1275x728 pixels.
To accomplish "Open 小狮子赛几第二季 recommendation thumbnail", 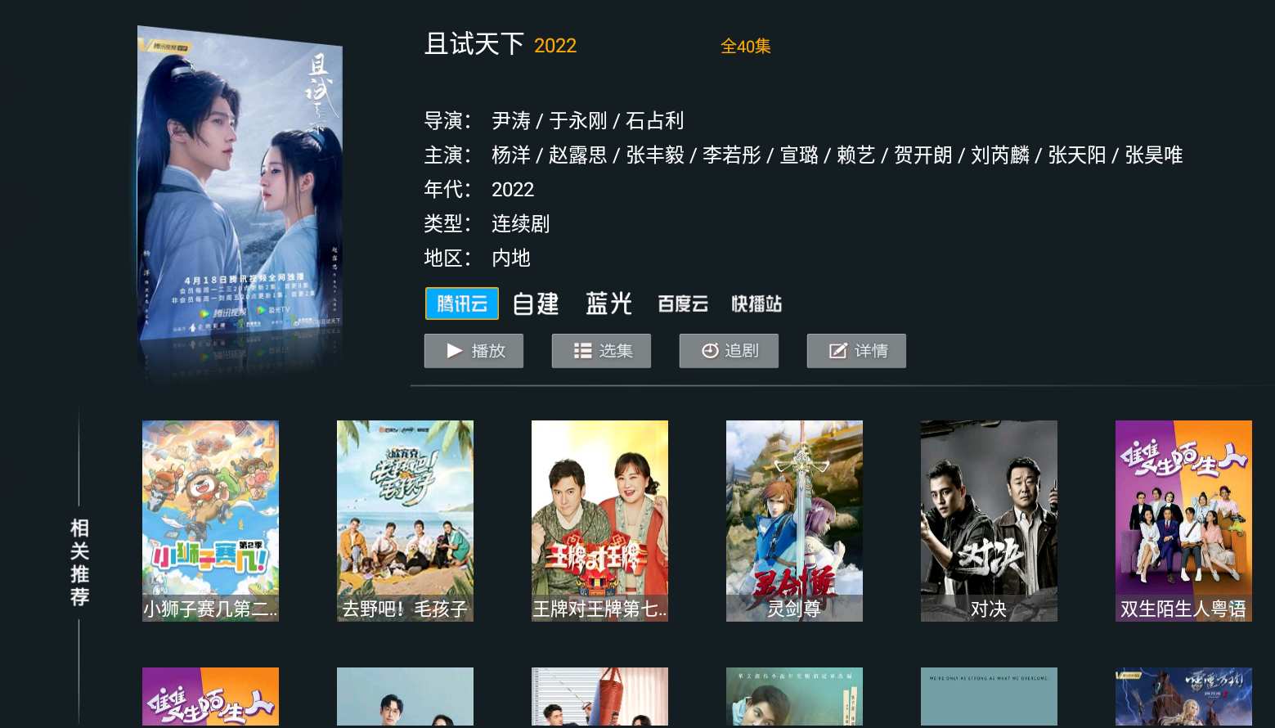I will coord(210,521).
